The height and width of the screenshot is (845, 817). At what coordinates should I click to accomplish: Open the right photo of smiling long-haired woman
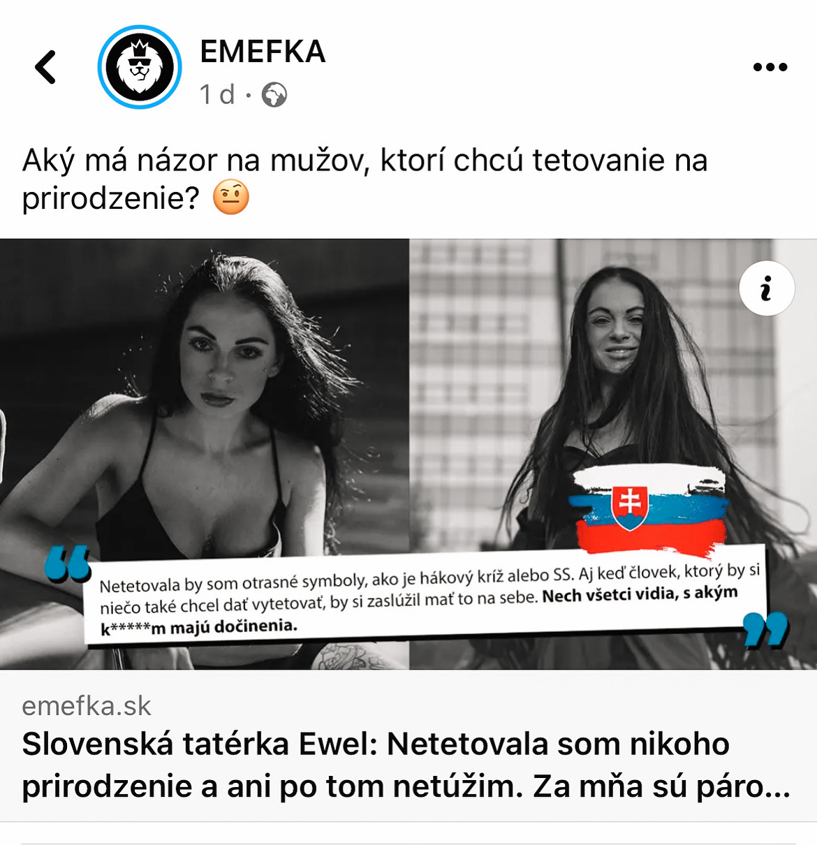click(613, 454)
